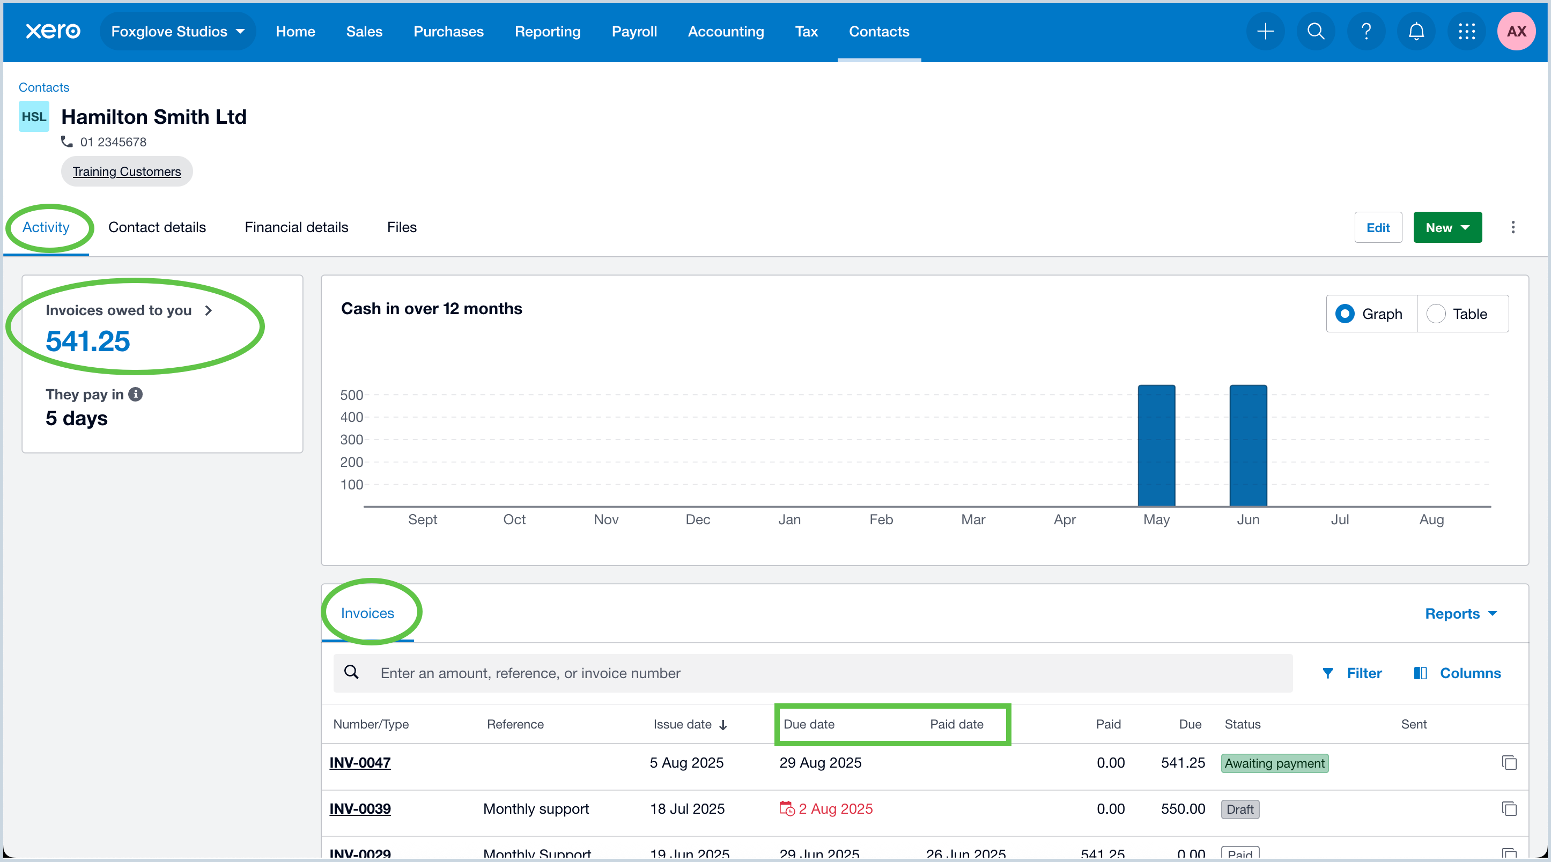Open the Invoices owed to you chevron
The image size is (1551, 862).
coord(208,310)
